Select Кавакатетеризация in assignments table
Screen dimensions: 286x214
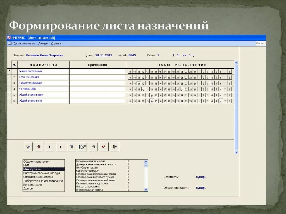point(43,83)
